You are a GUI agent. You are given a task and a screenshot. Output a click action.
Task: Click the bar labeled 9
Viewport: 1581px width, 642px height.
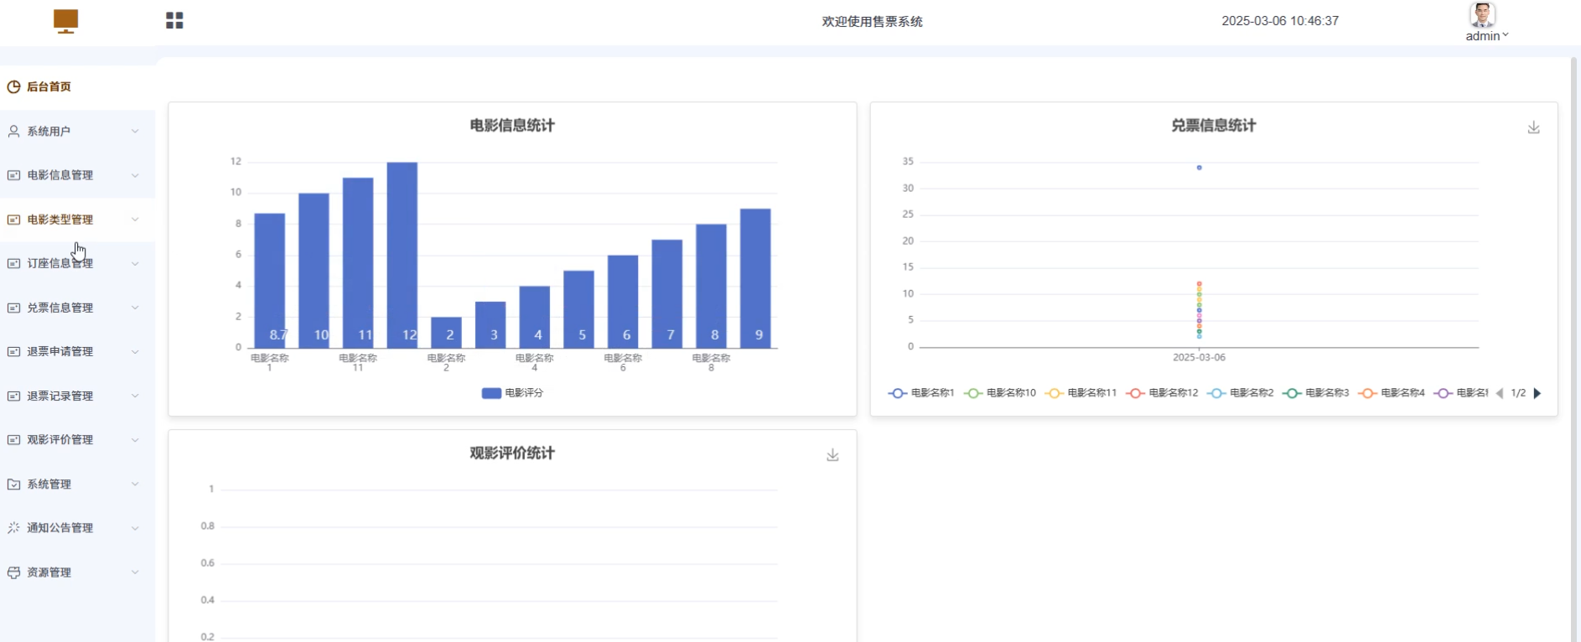(755, 278)
